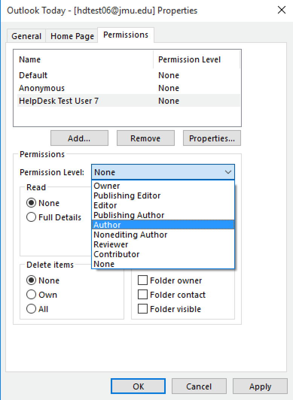Enable Folder owner checkbox
Image resolution: width=293 pixels, height=400 pixels.
tap(143, 280)
